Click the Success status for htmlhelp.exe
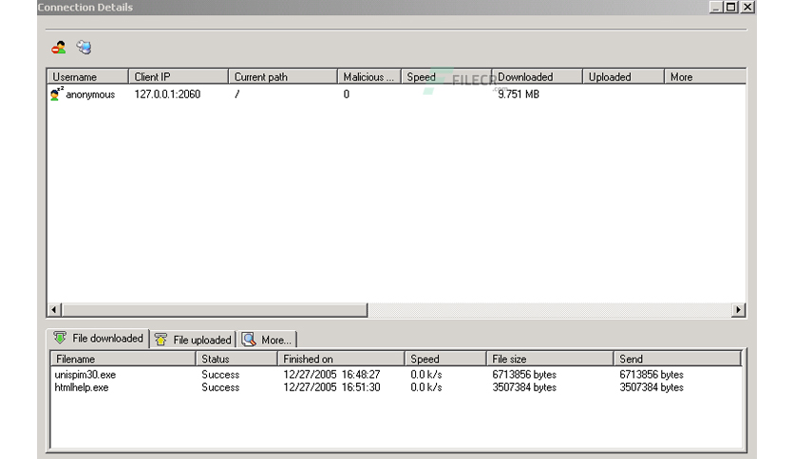The image size is (794, 459). point(220,387)
